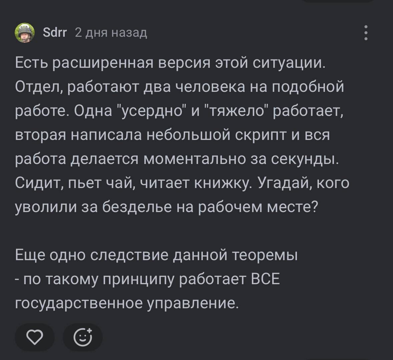Open comment actions via vertical dots icon

click(366, 33)
